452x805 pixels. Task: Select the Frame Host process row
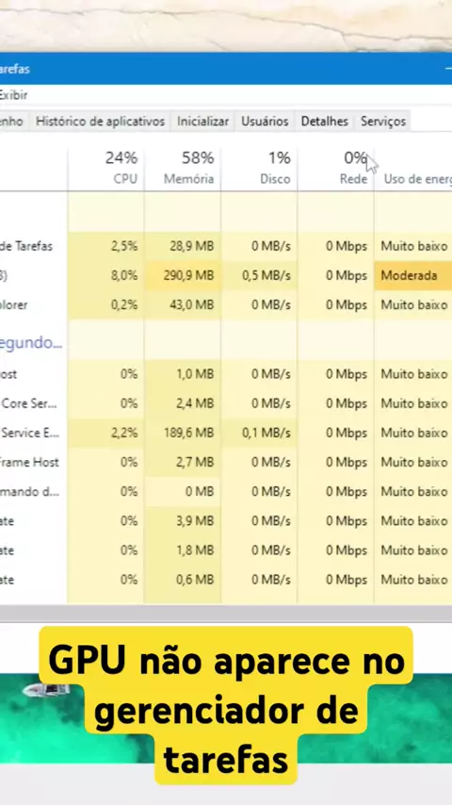[x=226, y=462]
